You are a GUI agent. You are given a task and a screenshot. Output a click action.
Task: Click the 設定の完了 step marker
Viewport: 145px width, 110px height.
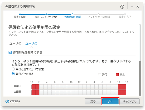click(125, 14)
